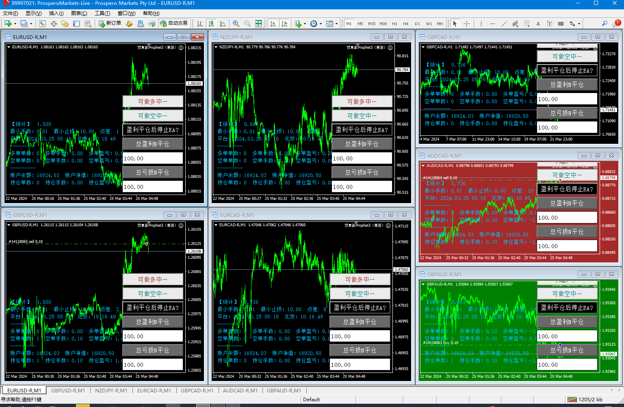This screenshot has width=624, height=407.
Task: Click the Fibonacci retracement tool icon
Action: tap(526, 24)
